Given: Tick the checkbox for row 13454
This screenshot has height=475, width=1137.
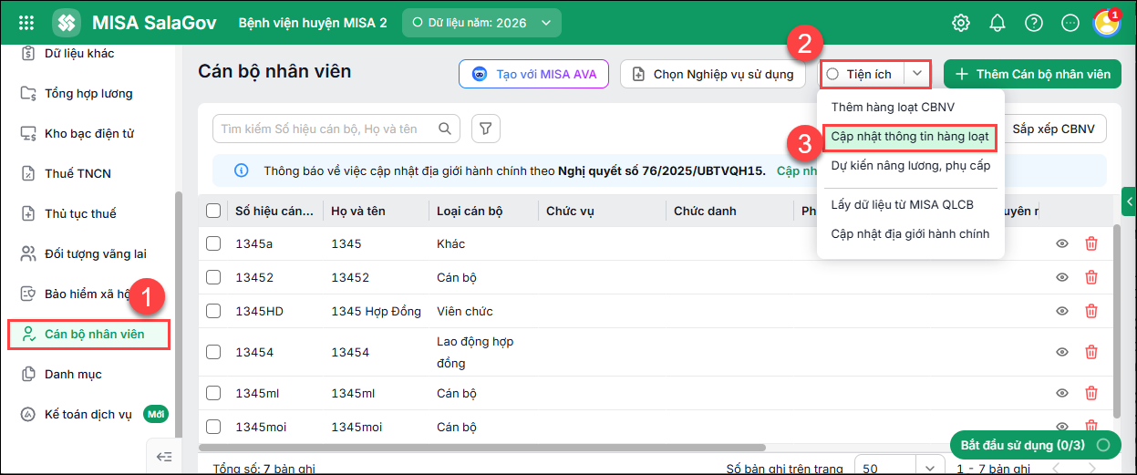Looking at the screenshot, I should (x=213, y=352).
